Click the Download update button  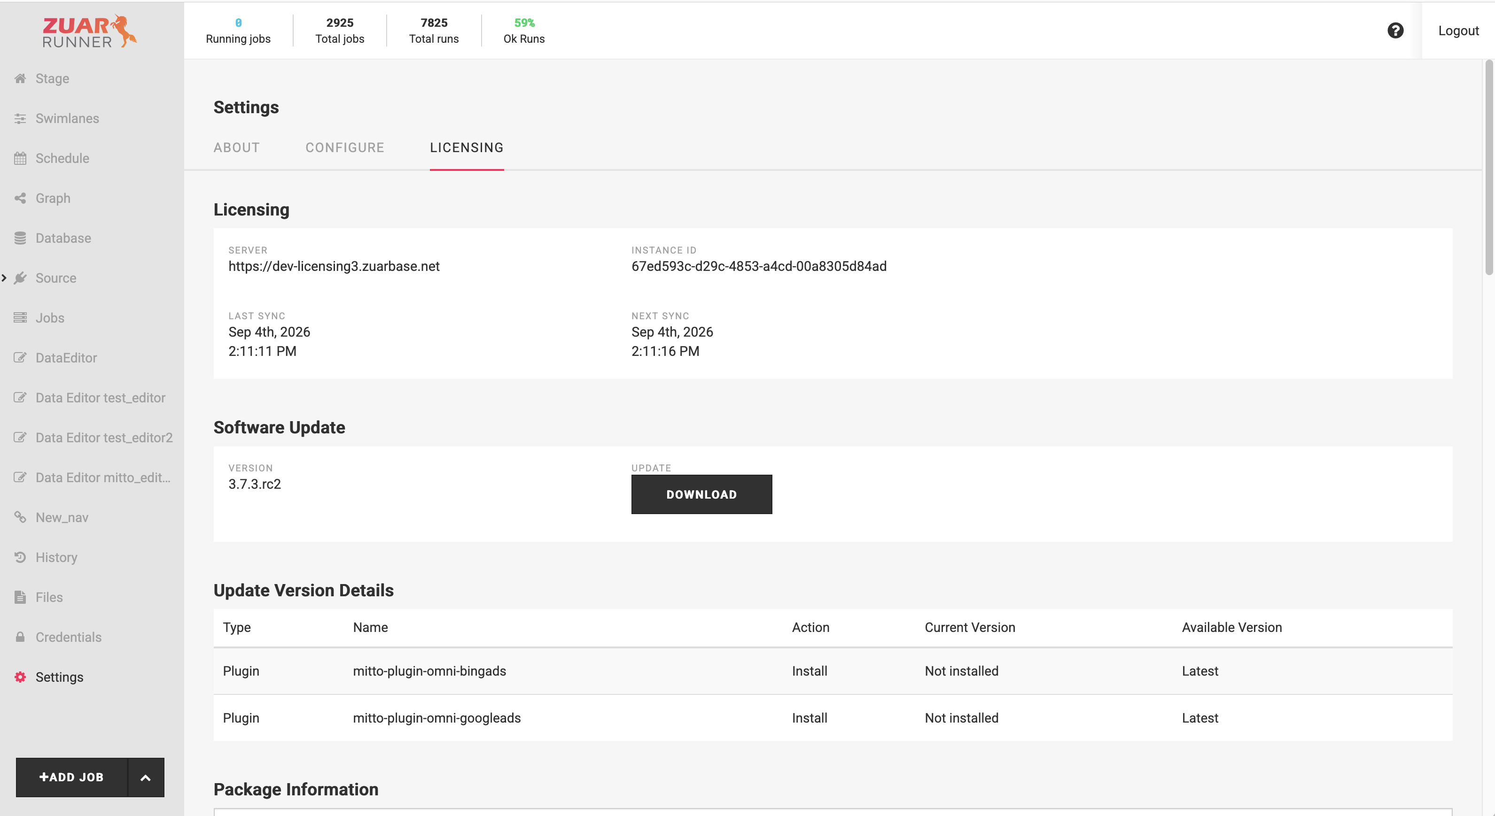pos(701,495)
